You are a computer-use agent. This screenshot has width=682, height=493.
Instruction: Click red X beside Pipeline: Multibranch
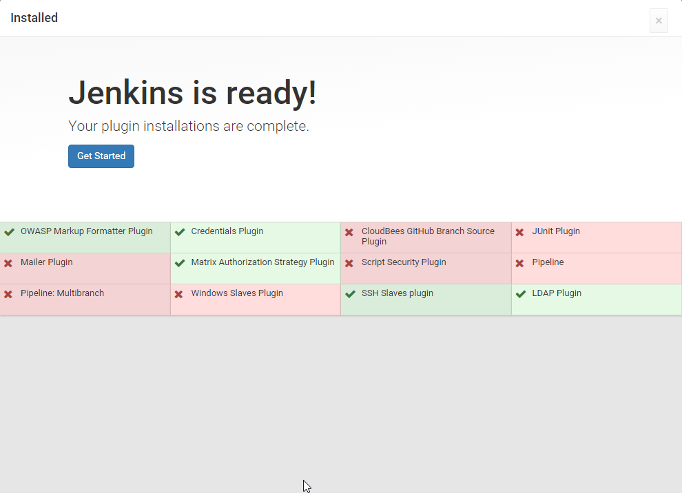tap(8, 295)
